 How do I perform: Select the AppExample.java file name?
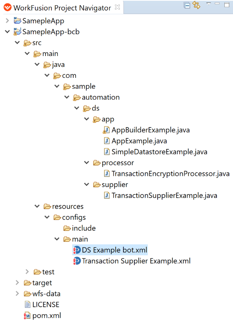140,141
